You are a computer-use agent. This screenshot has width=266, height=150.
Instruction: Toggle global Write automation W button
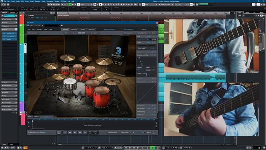(73, 5)
